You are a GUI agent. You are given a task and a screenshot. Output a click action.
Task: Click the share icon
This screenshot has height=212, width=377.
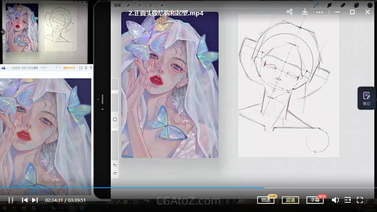[289, 12]
